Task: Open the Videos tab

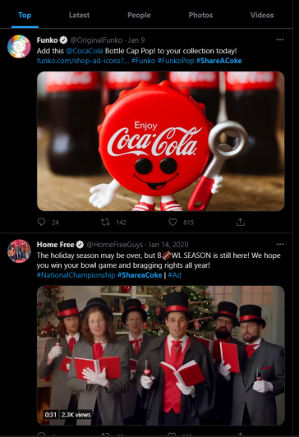Action: [262, 15]
